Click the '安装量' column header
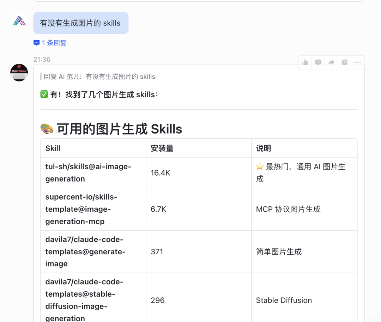Image resolution: width=381 pixels, height=322 pixels. click(x=199, y=148)
